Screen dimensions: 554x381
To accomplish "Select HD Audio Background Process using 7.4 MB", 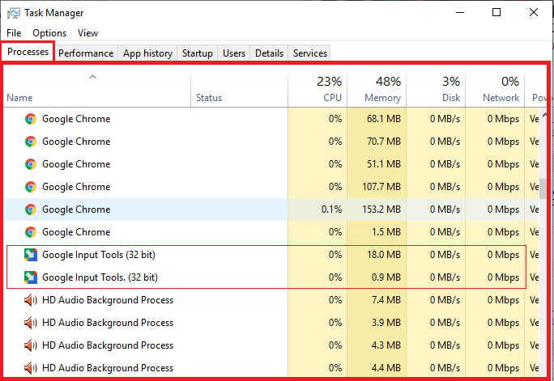I will (x=271, y=300).
